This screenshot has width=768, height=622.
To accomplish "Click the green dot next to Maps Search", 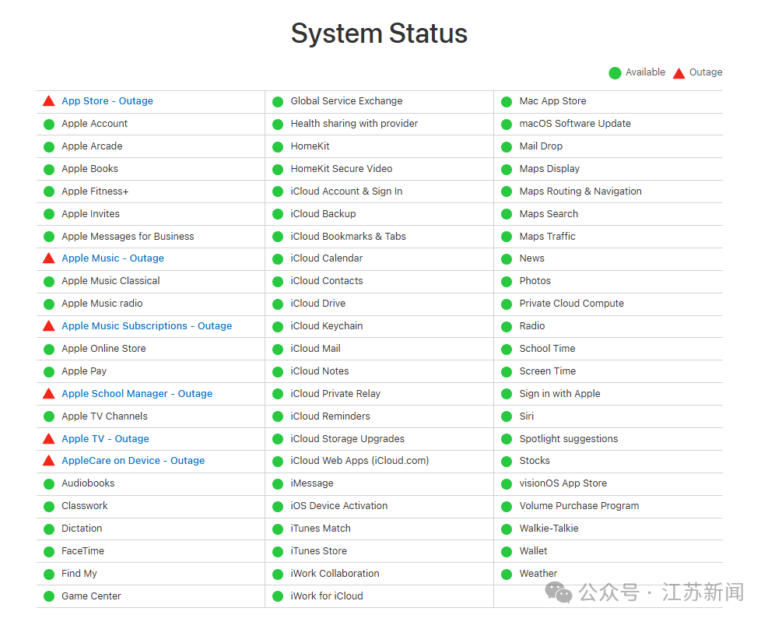I will [x=507, y=215].
